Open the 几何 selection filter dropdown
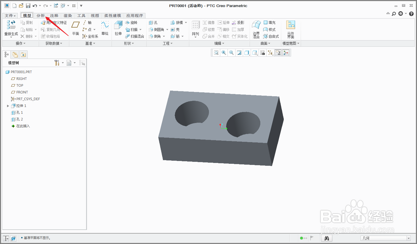Image resolution: width=417 pixels, height=244 pixels. click(386, 238)
